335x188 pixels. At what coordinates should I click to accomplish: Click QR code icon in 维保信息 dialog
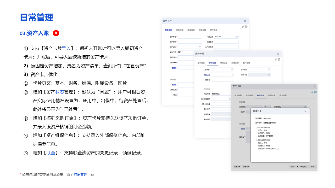click(x=315, y=92)
